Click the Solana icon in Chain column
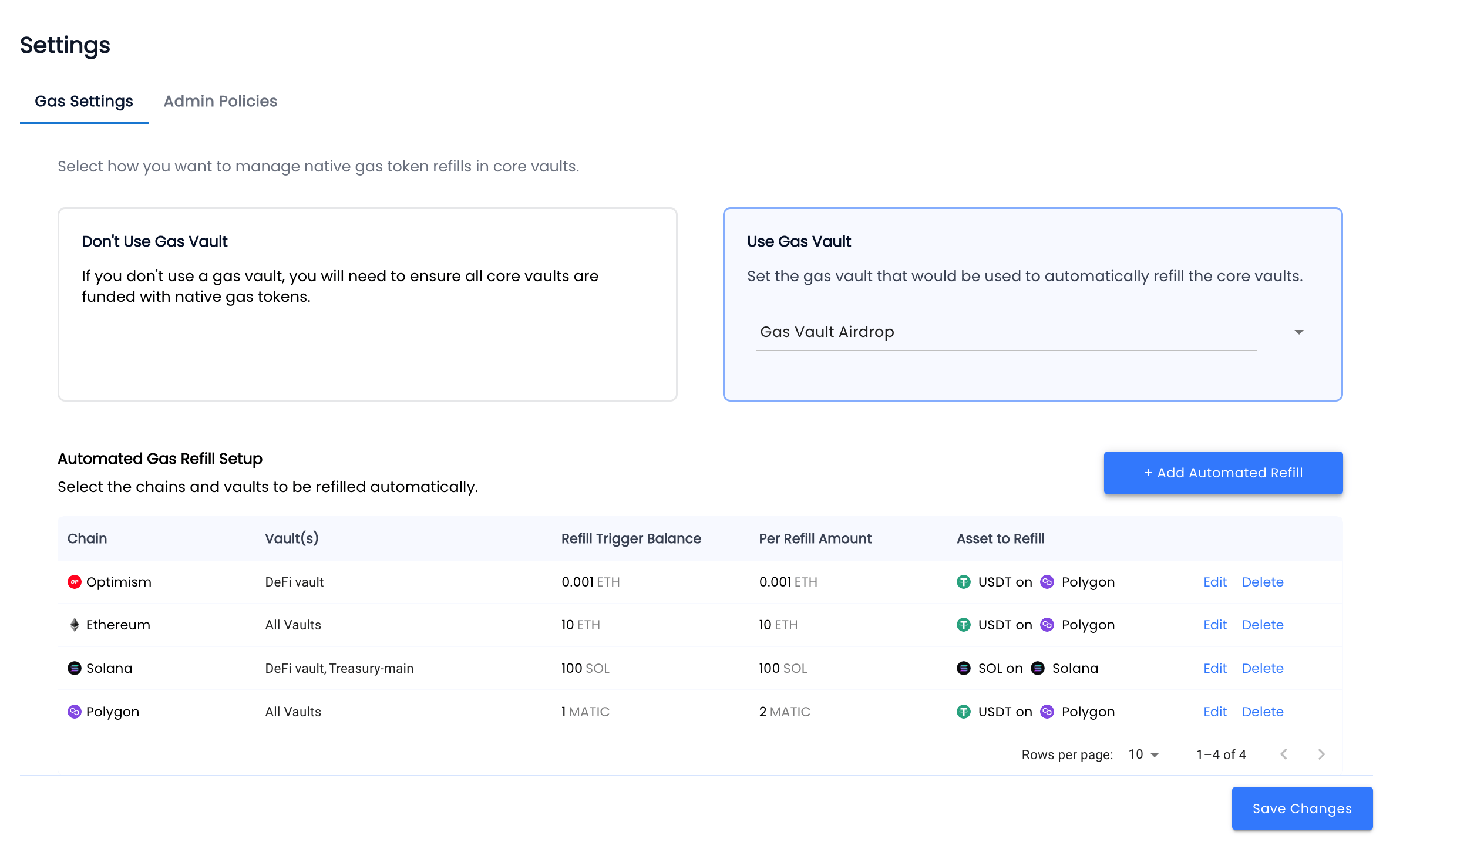This screenshot has height=849, width=1467. click(74, 668)
